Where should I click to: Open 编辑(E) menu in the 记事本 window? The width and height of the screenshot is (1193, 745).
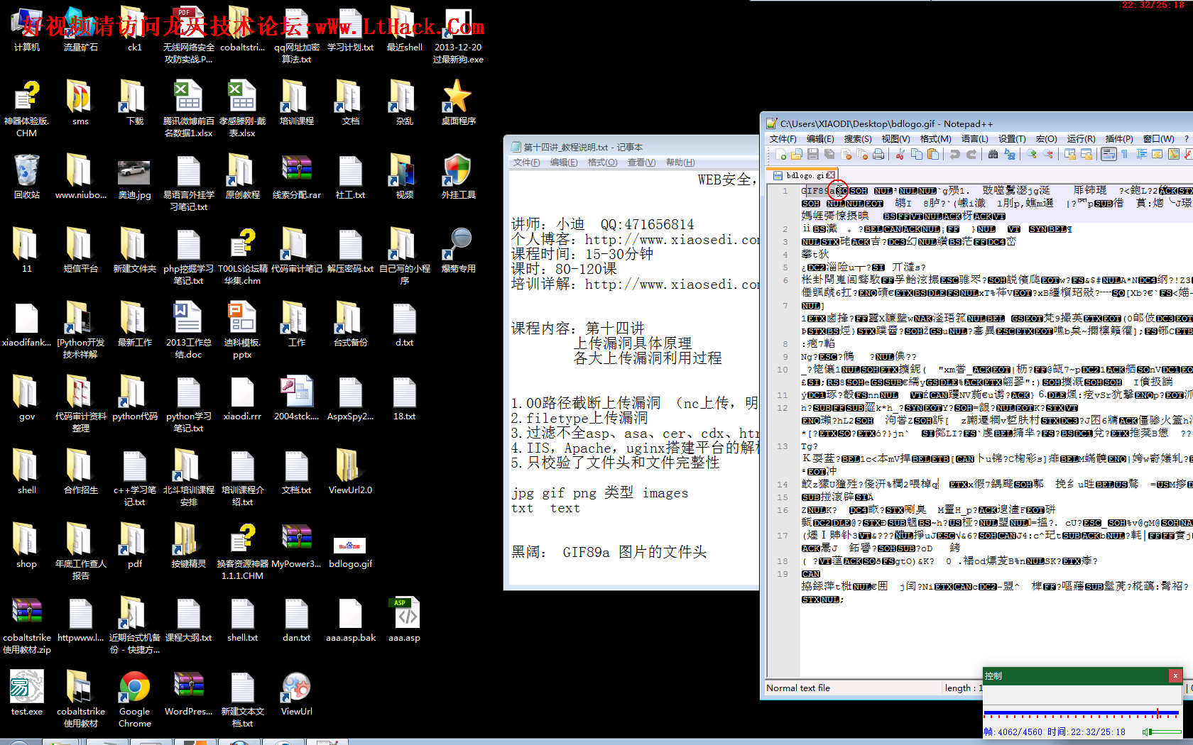[x=563, y=162]
